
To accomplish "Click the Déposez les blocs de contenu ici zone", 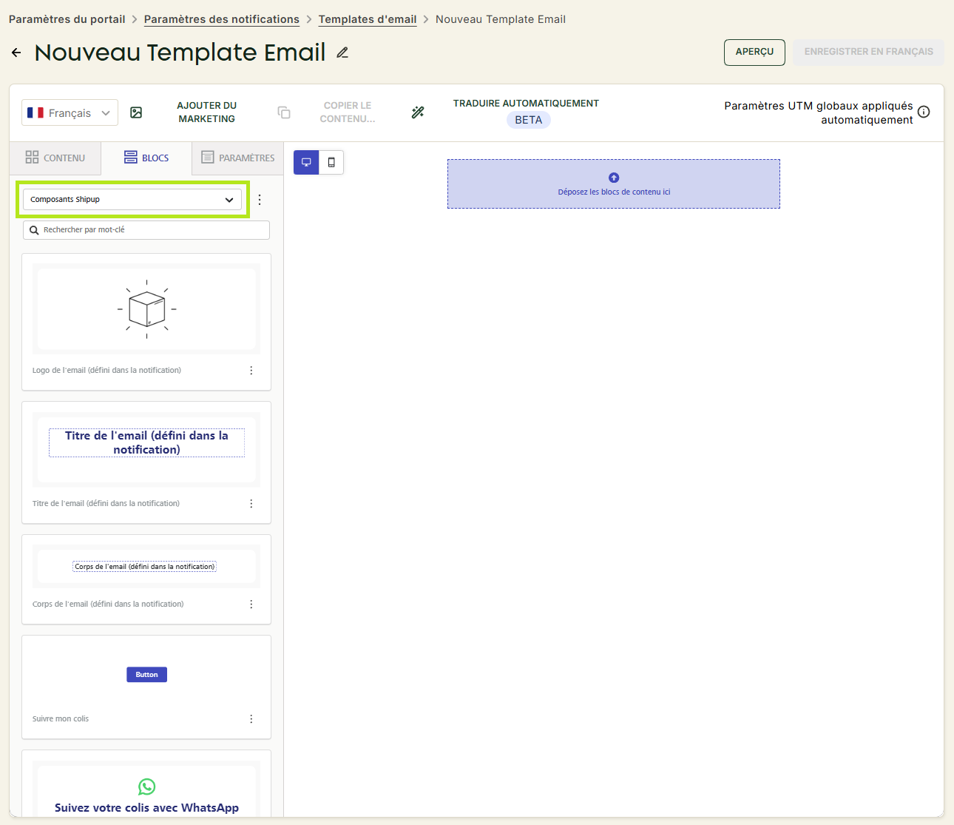I will point(614,184).
